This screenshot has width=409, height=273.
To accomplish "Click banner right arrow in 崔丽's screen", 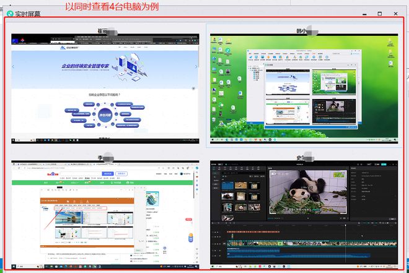I will point(196,67).
